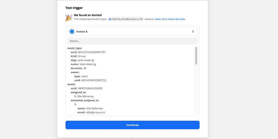This screenshot has height=139, width=278.
Task: Click the Calendly logo icon beside Invitee A
Action: [72, 31]
